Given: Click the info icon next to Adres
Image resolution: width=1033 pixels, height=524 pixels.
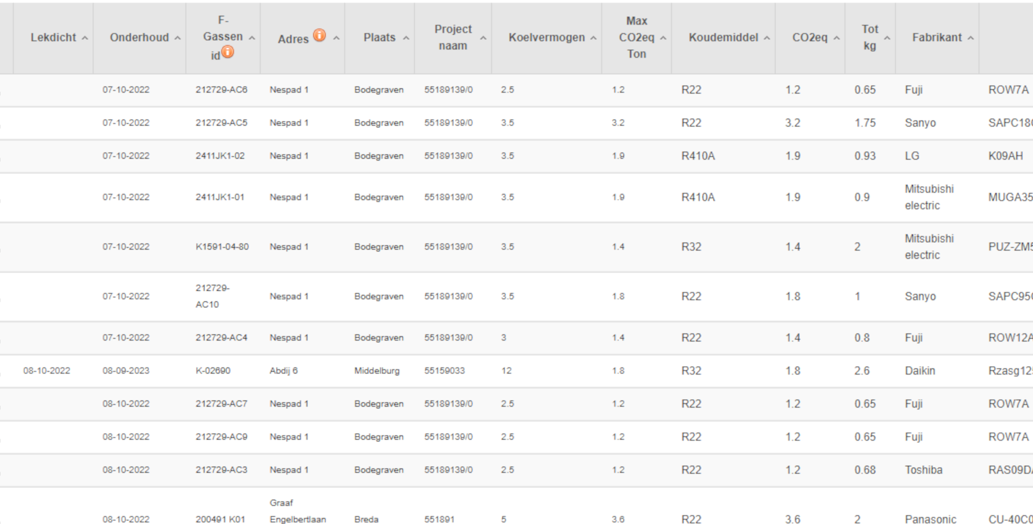Looking at the screenshot, I should 319,36.
